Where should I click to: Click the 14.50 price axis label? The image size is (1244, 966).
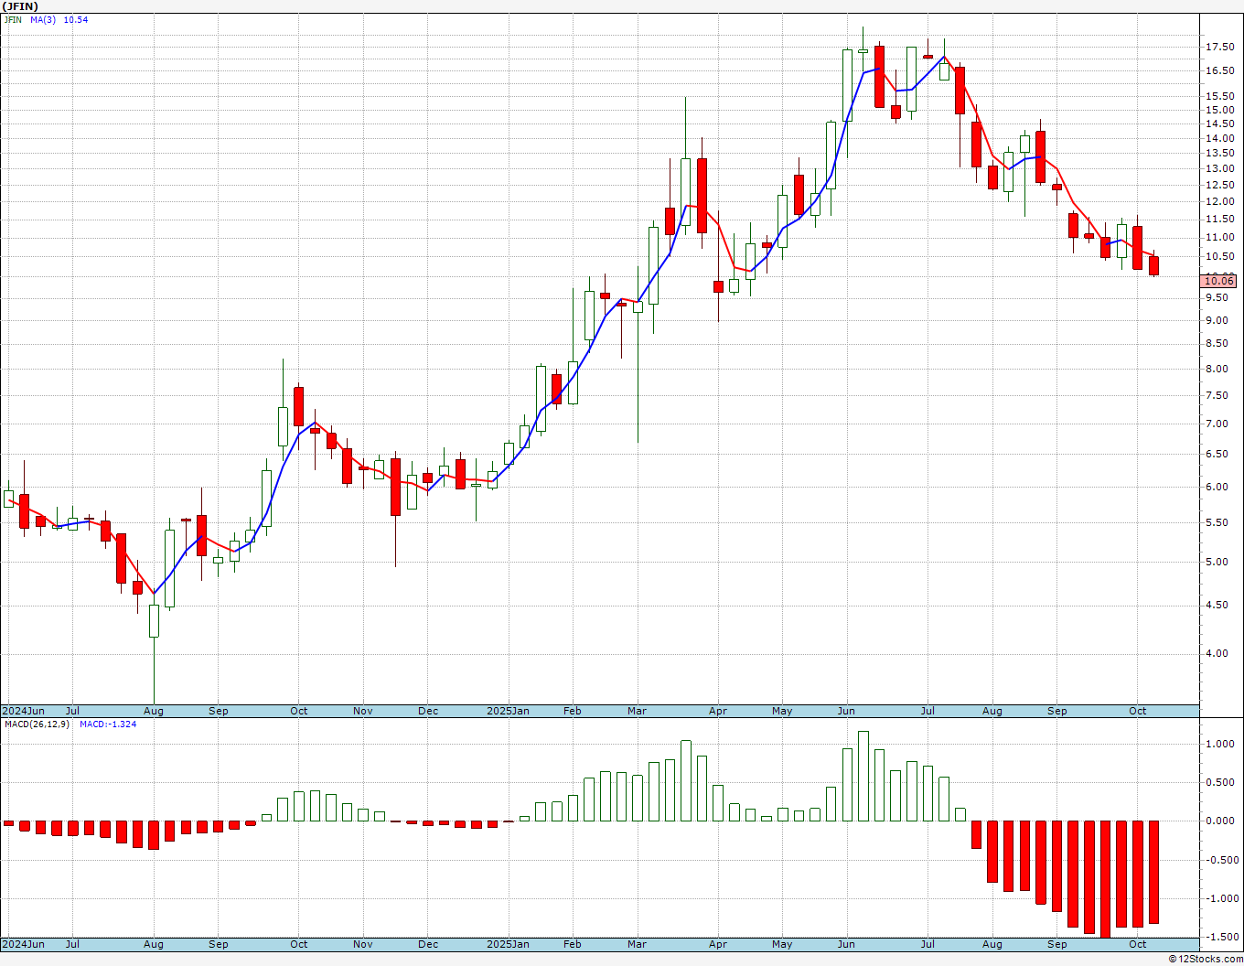(1219, 123)
